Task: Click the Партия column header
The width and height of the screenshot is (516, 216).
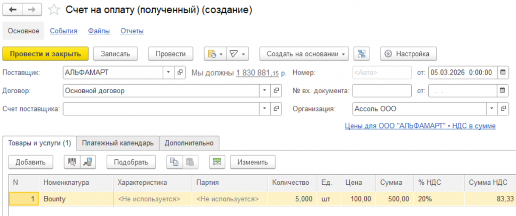Action: [230, 182]
